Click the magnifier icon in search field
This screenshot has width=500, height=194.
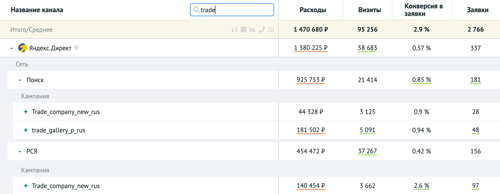(x=196, y=10)
